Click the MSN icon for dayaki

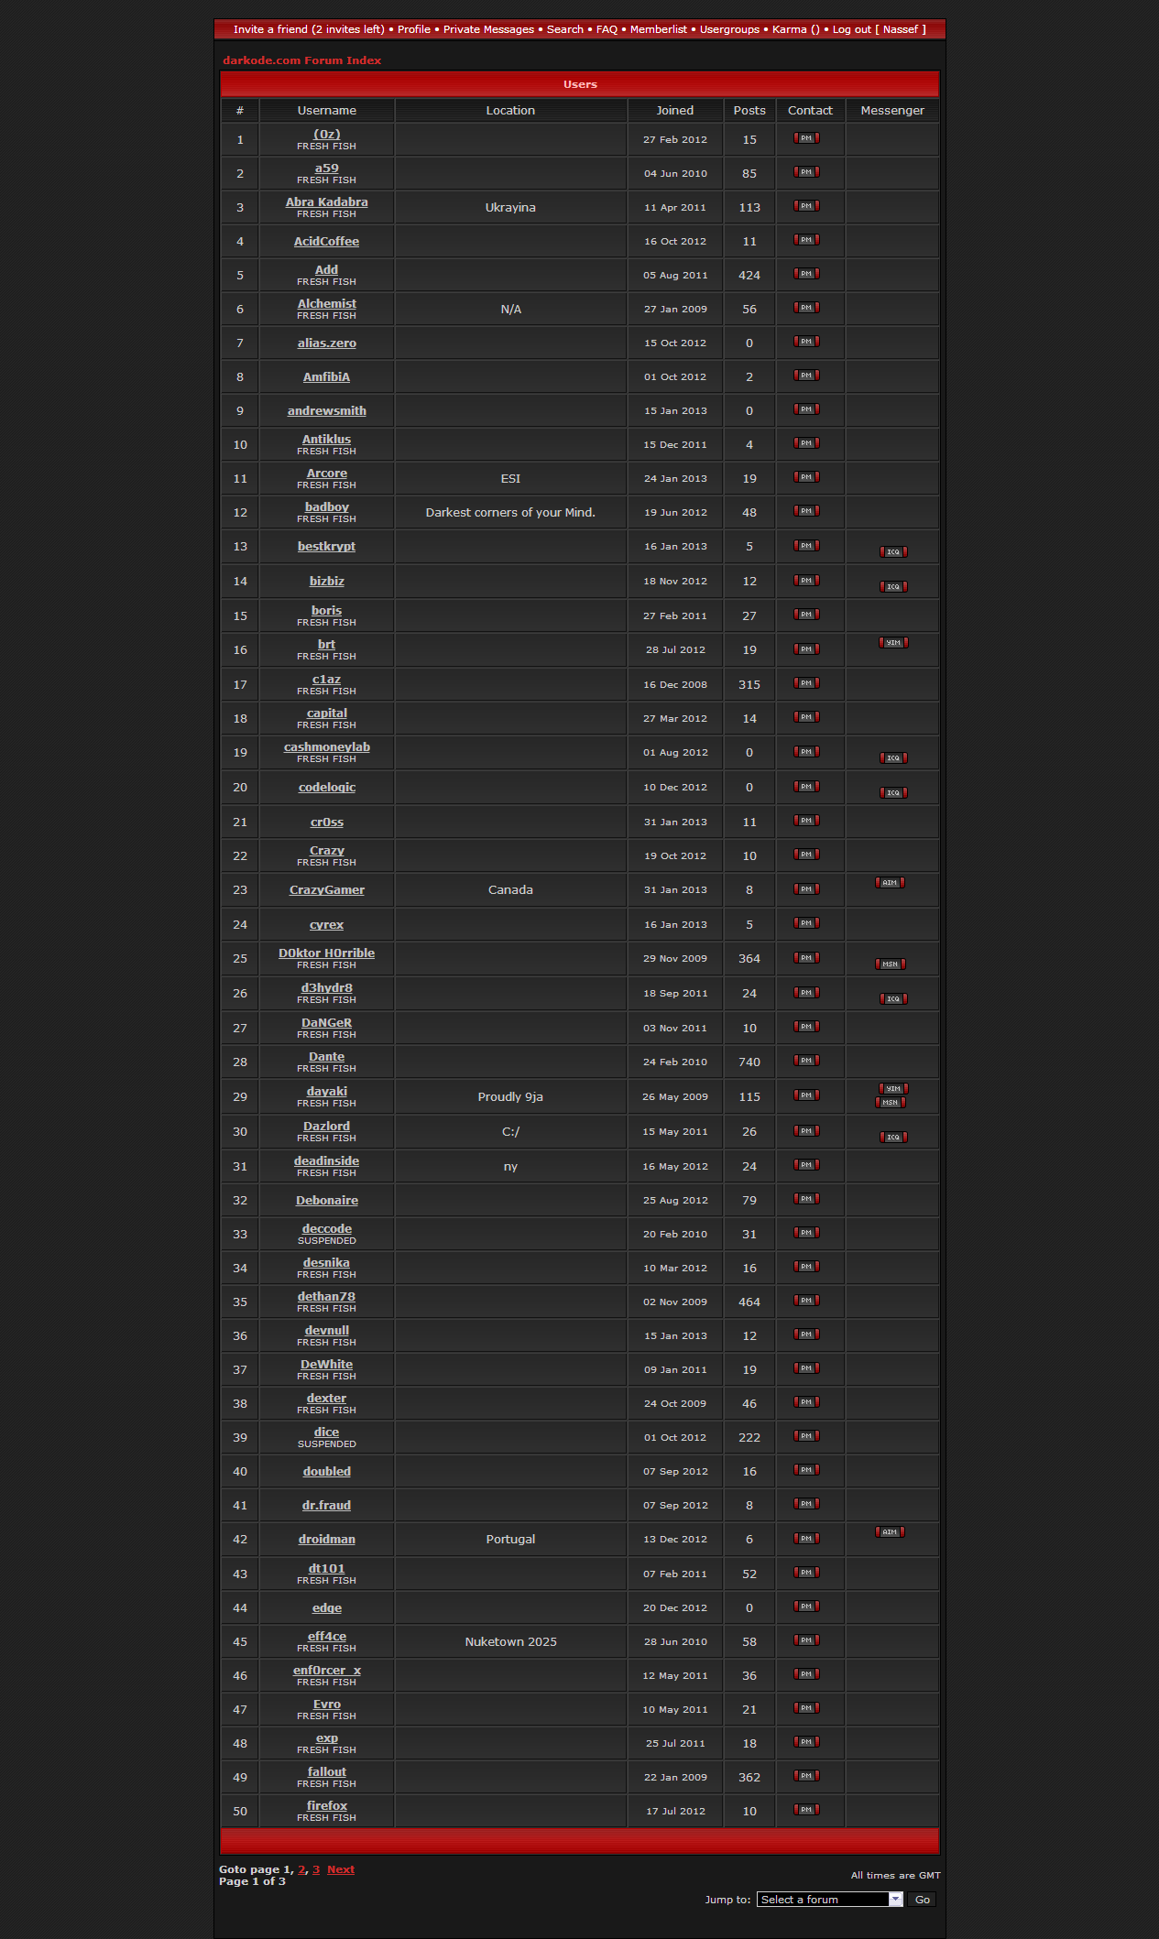[x=890, y=1103]
